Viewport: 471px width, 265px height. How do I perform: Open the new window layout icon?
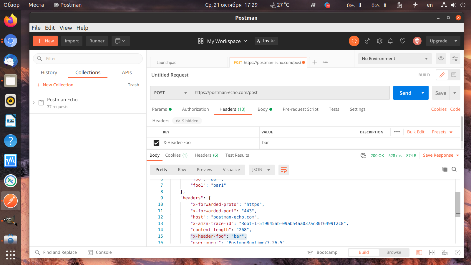[x=120, y=41]
